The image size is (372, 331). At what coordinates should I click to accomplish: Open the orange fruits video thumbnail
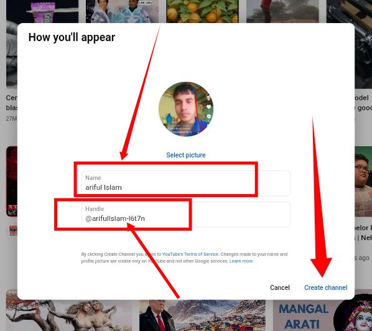point(202,11)
